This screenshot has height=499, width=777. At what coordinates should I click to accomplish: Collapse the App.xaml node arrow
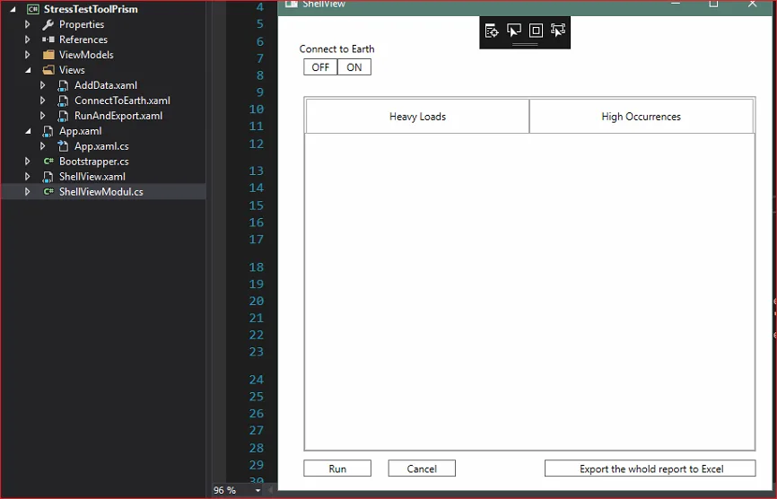(28, 131)
